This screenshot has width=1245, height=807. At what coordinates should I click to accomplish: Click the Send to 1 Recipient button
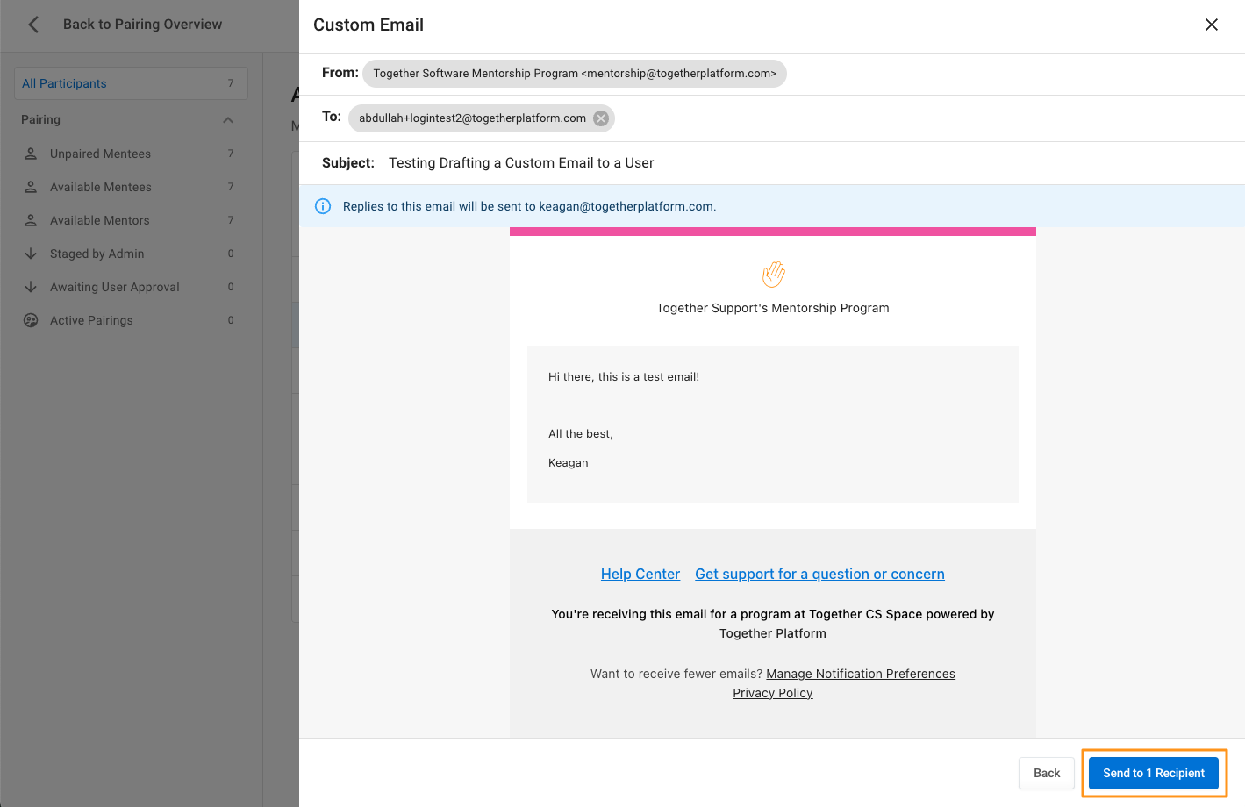pyautogui.click(x=1154, y=773)
